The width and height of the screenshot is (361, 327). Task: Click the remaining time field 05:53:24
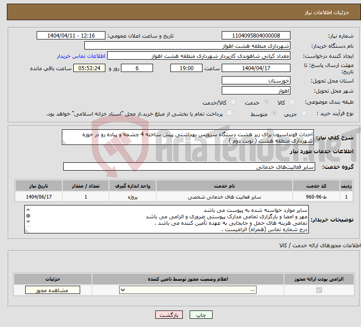tap(89, 68)
